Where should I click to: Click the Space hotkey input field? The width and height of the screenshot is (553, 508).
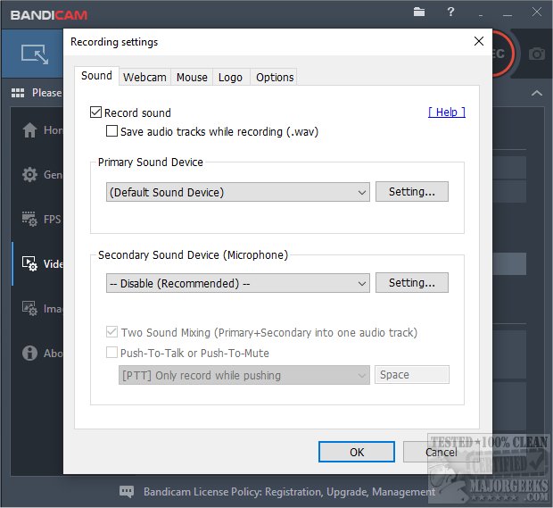click(411, 375)
